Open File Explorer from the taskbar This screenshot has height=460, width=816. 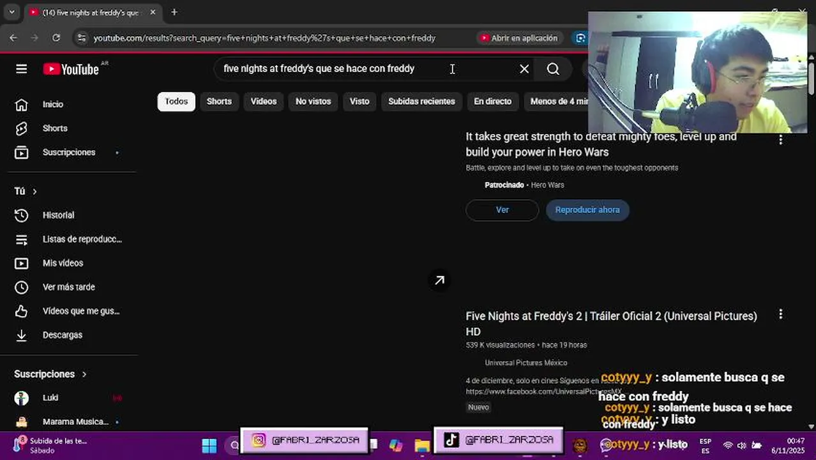pos(422,445)
